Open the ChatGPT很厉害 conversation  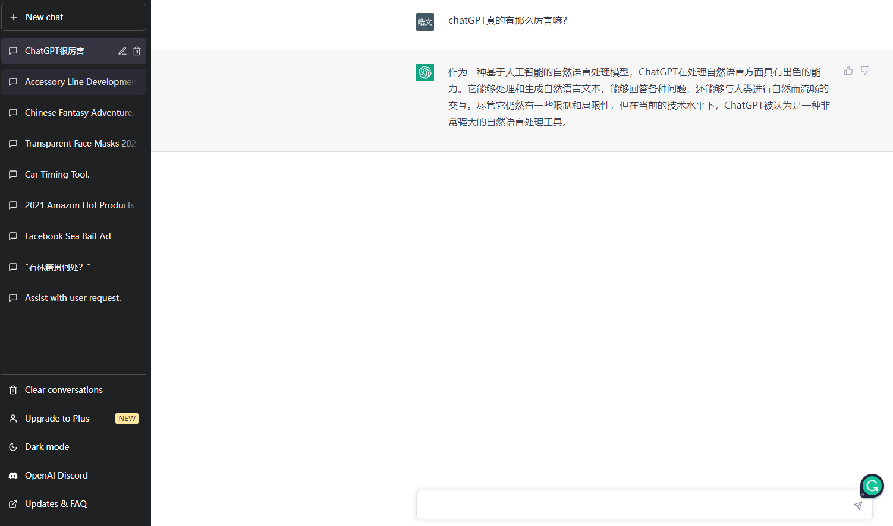click(x=74, y=51)
